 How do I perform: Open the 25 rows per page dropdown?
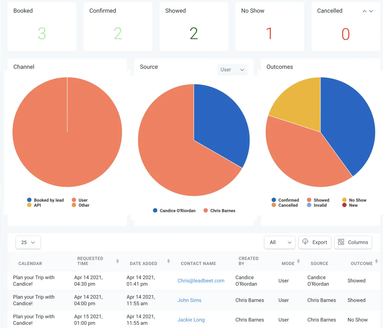[28, 242]
